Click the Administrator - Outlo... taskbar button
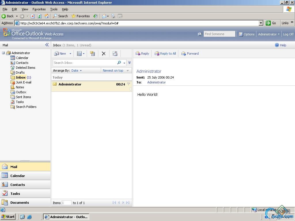 point(66,217)
